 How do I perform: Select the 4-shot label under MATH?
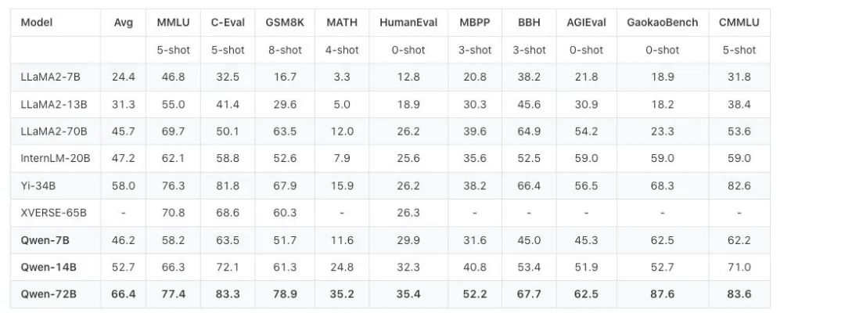coord(341,49)
